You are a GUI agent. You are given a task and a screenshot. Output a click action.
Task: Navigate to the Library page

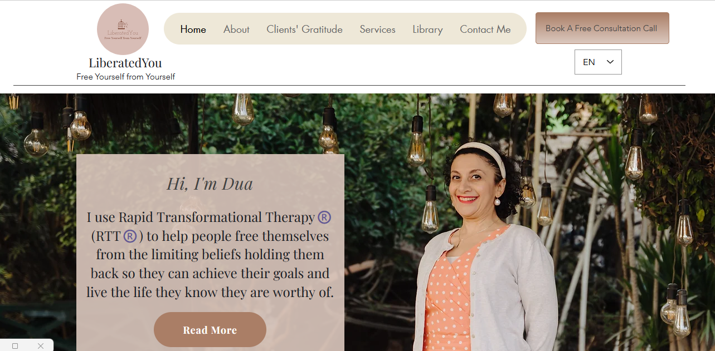click(427, 29)
